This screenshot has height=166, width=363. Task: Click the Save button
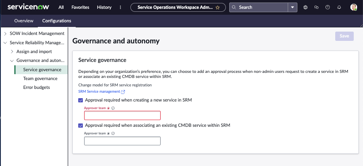(344, 36)
